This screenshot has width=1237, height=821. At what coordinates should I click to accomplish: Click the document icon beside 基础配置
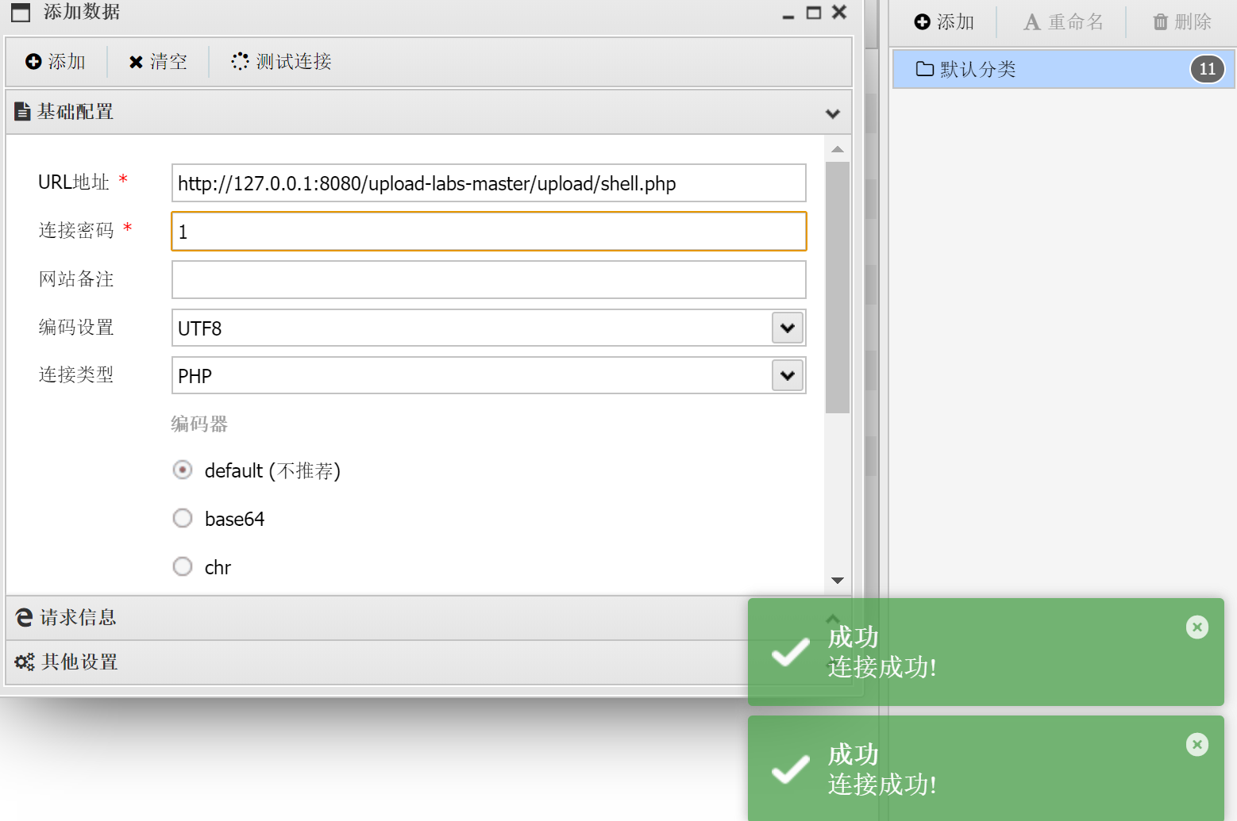(23, 112)
